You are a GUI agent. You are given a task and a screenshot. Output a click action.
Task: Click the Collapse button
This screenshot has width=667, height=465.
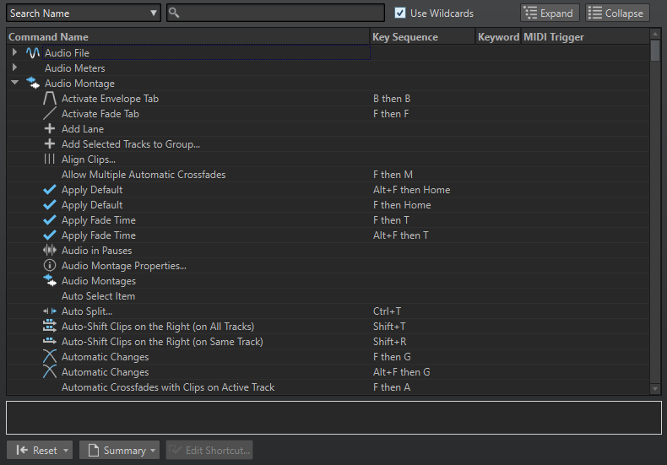point(617,13)
